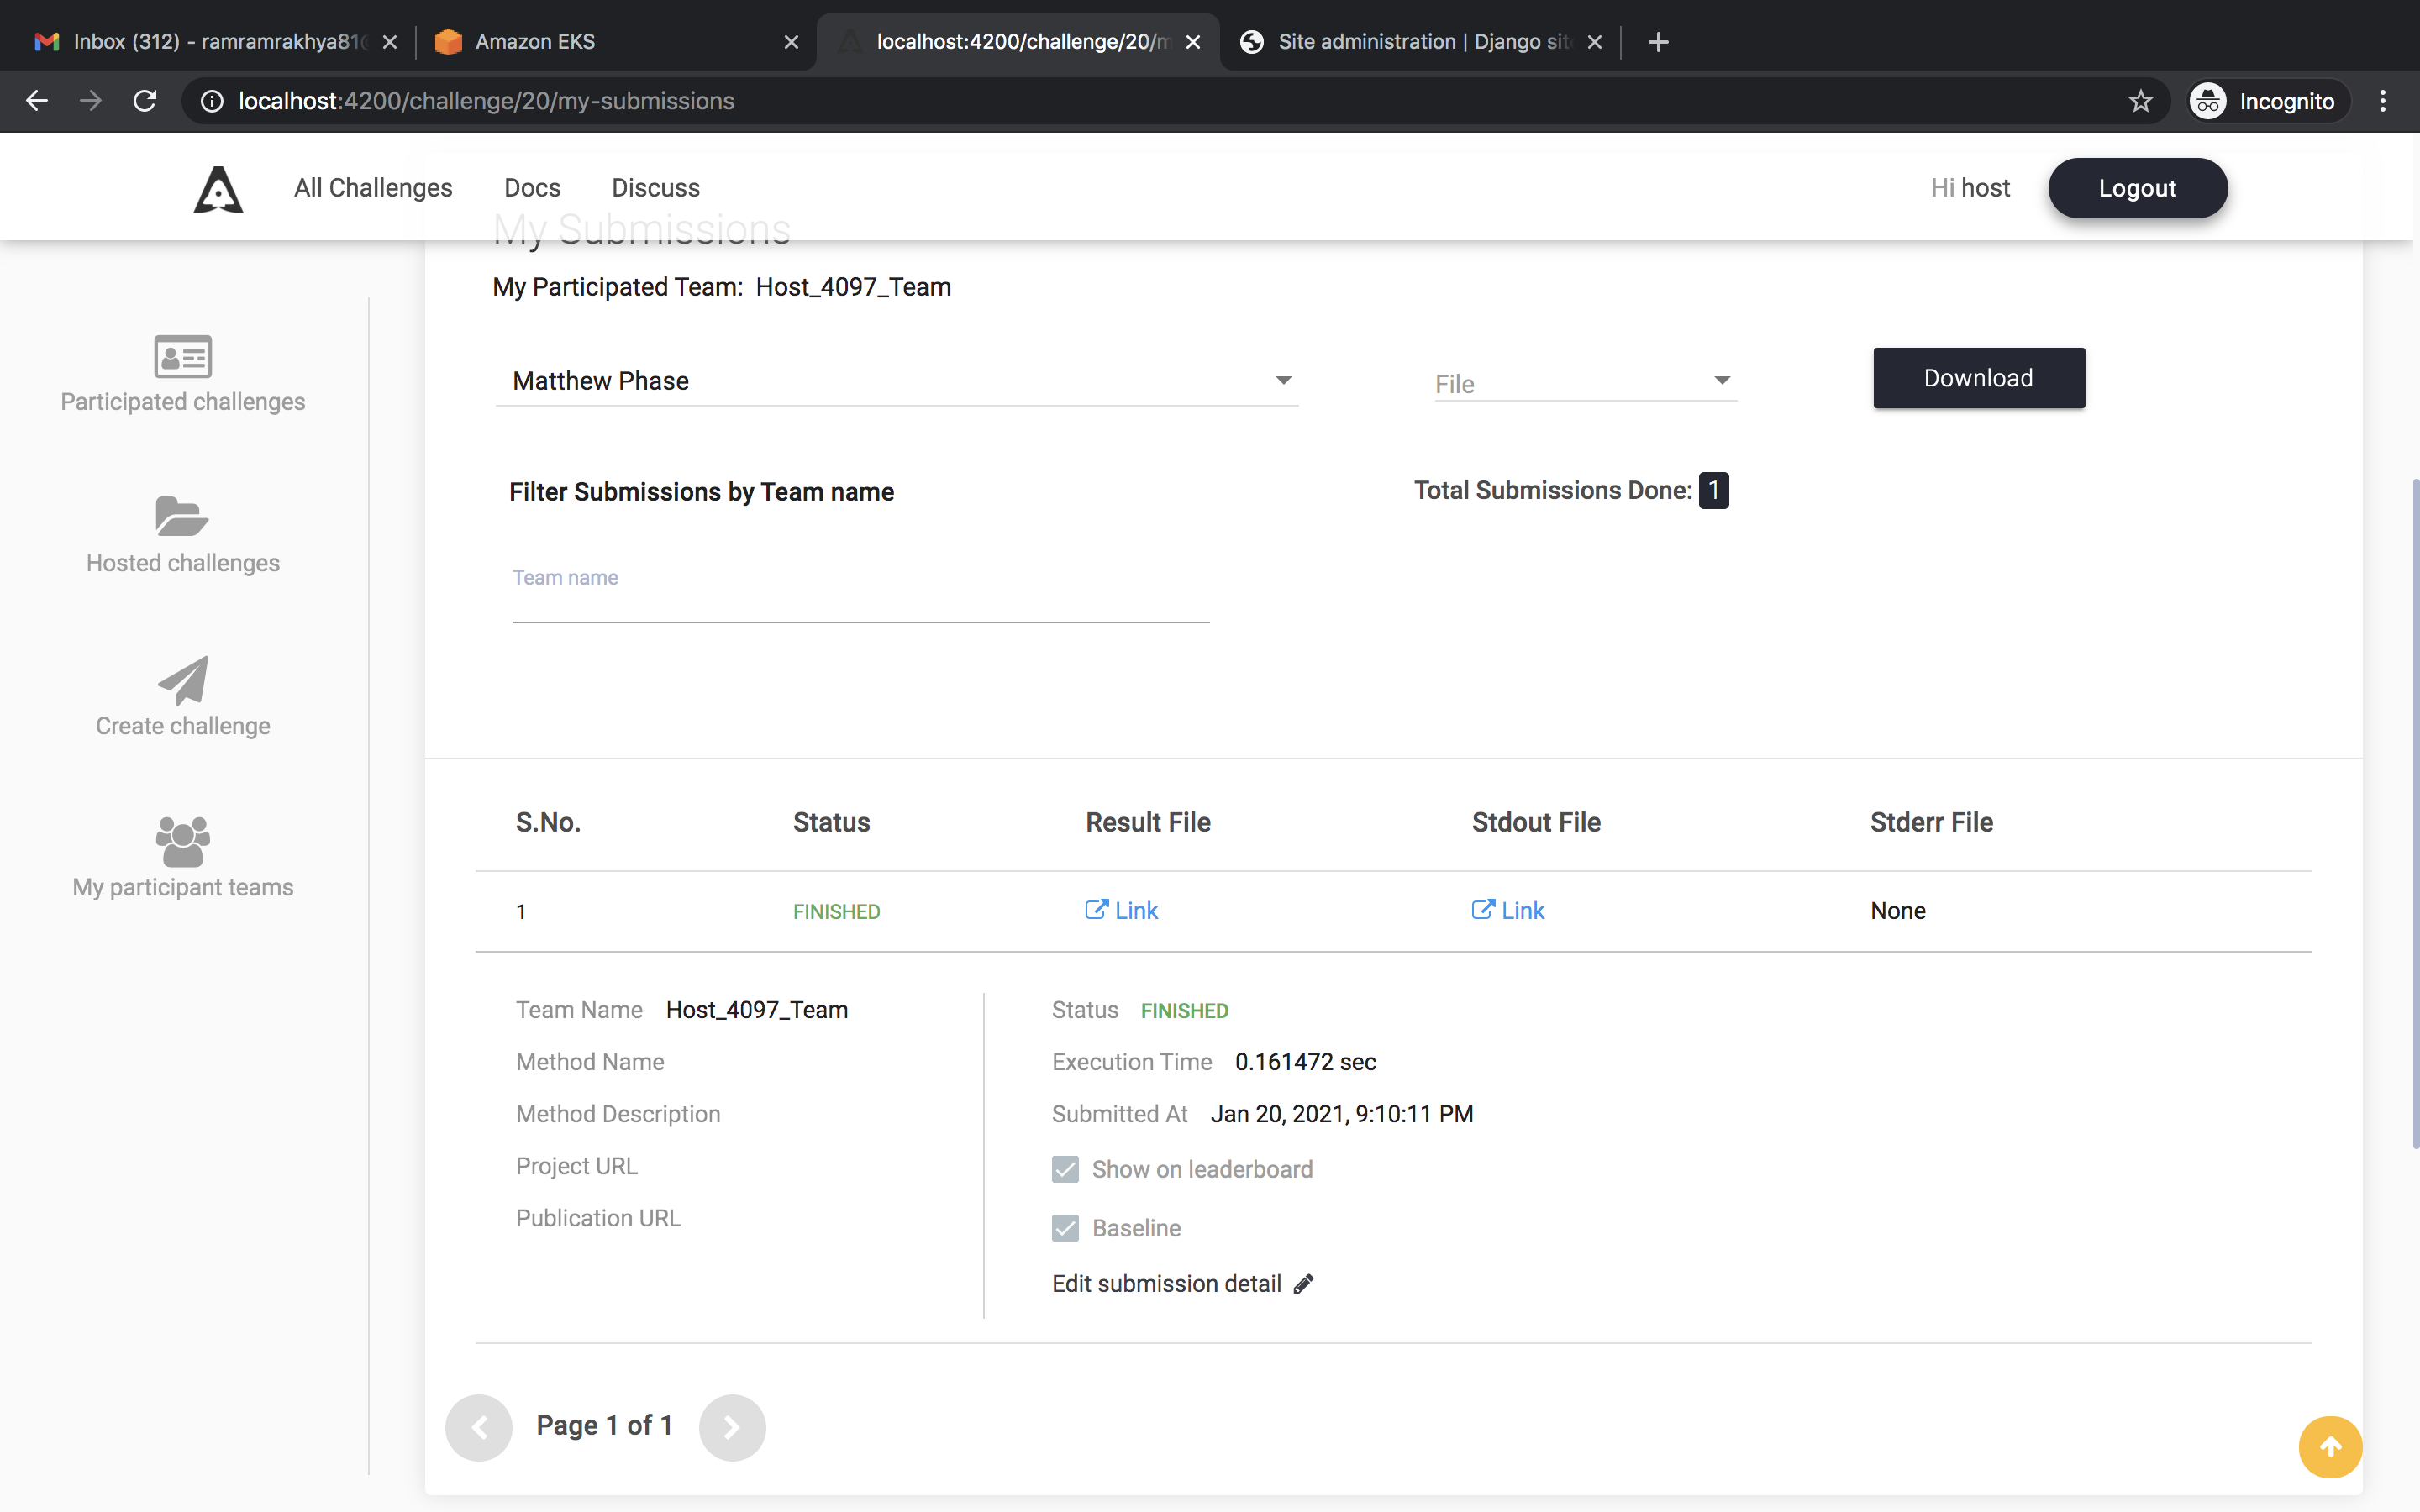
Task: Open the Chrome browser menu
Action: 2384,100
